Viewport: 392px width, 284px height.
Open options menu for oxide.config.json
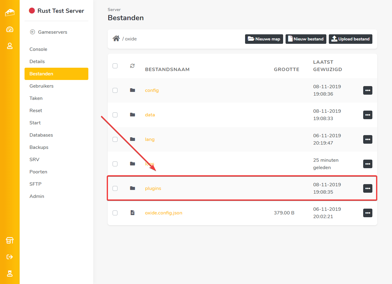[x=367, y=213]
